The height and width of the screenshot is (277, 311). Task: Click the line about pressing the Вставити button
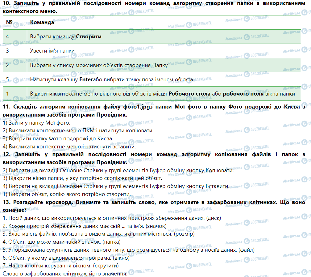tap(116, 186)
